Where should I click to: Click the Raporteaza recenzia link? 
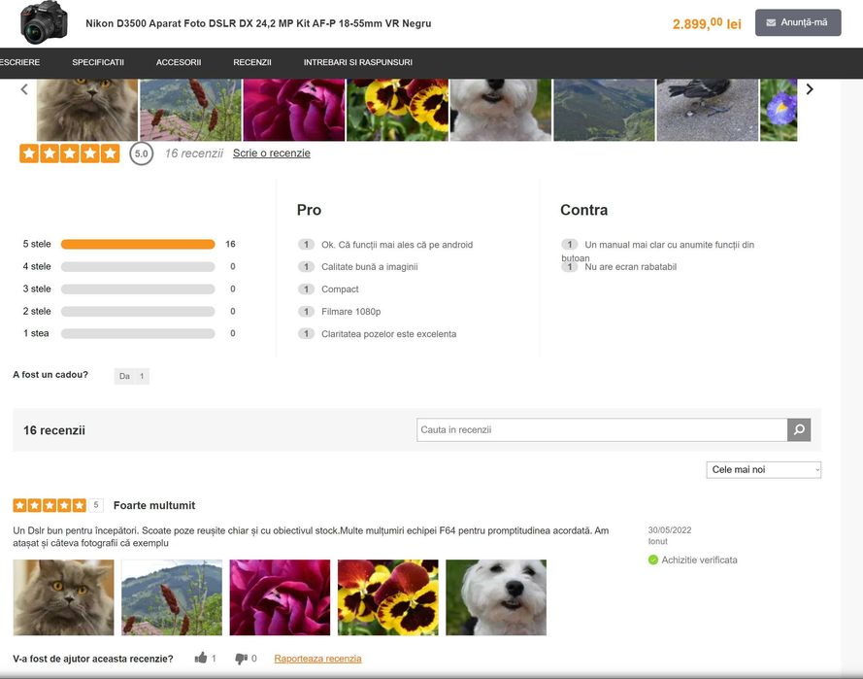tap(317, 658)
